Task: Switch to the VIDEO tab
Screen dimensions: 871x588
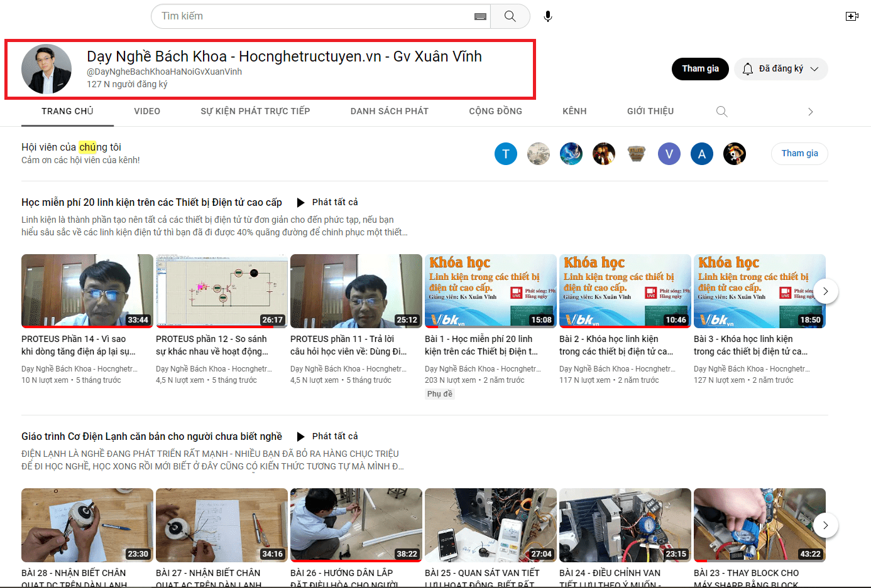Action: coord(147,111)
